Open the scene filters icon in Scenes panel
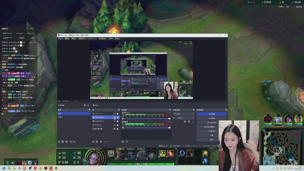304x171 pixels. (x=66, y=142)
